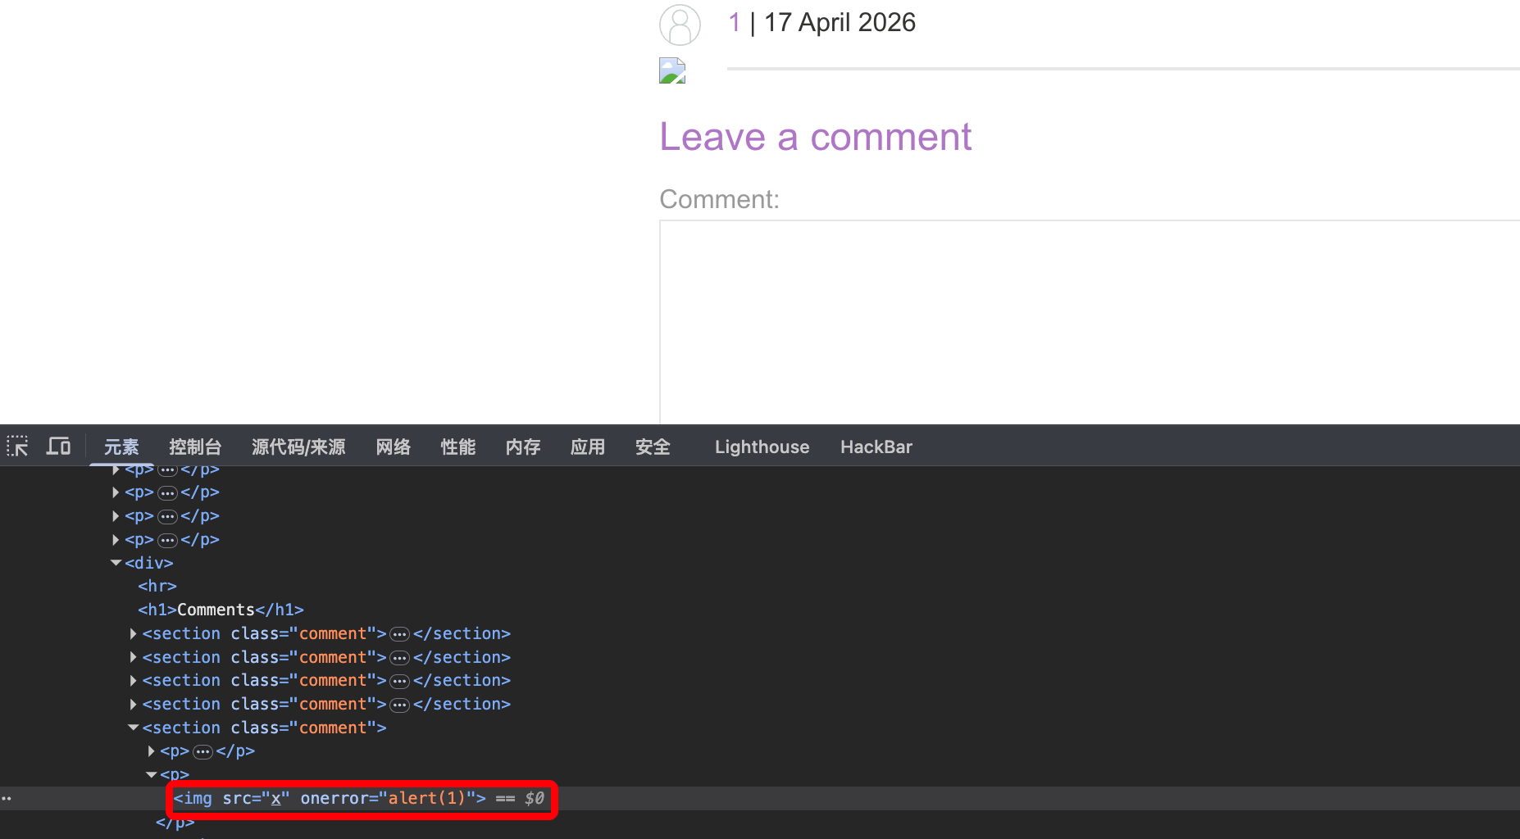Open the HackBar tab
The width and height of the screenshot is (1520, 839).
tap(876, 447)
